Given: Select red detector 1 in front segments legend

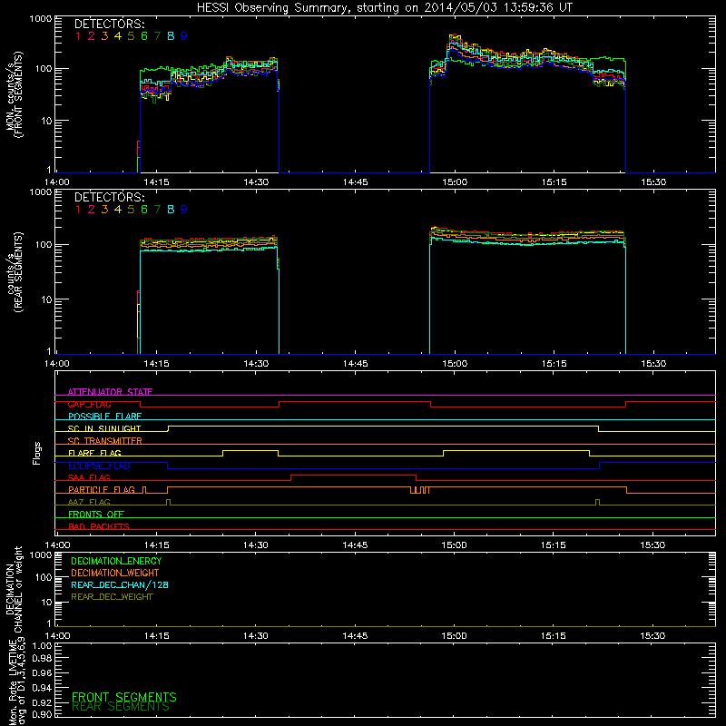Looking at the screenshot, I should (x=78, y=36).
